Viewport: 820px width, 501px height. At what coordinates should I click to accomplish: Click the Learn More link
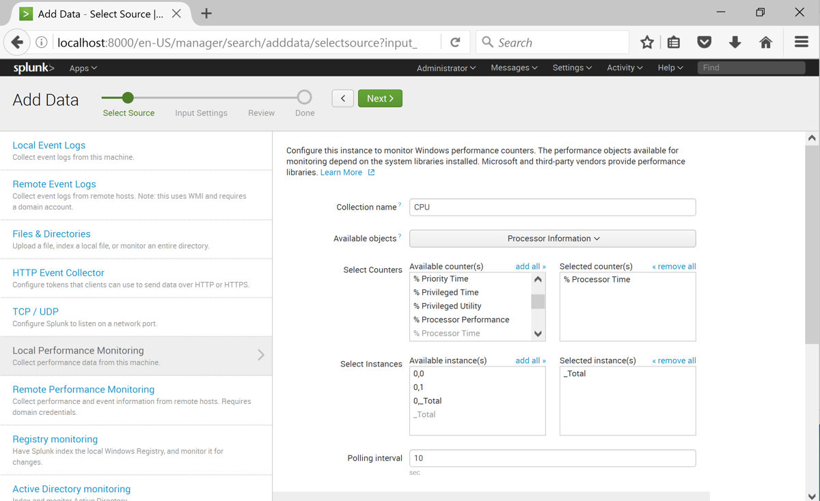[x=341, y=173]
